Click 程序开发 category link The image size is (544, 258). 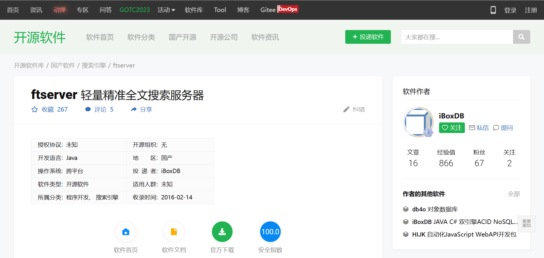tap(77, 197)
